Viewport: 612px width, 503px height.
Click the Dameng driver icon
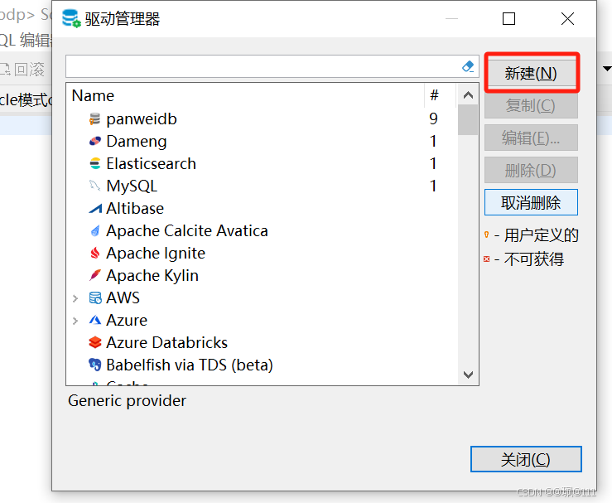point(95,141)
